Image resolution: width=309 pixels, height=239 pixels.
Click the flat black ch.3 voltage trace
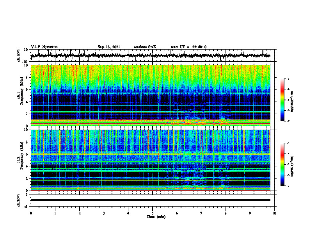coord(150,200)
